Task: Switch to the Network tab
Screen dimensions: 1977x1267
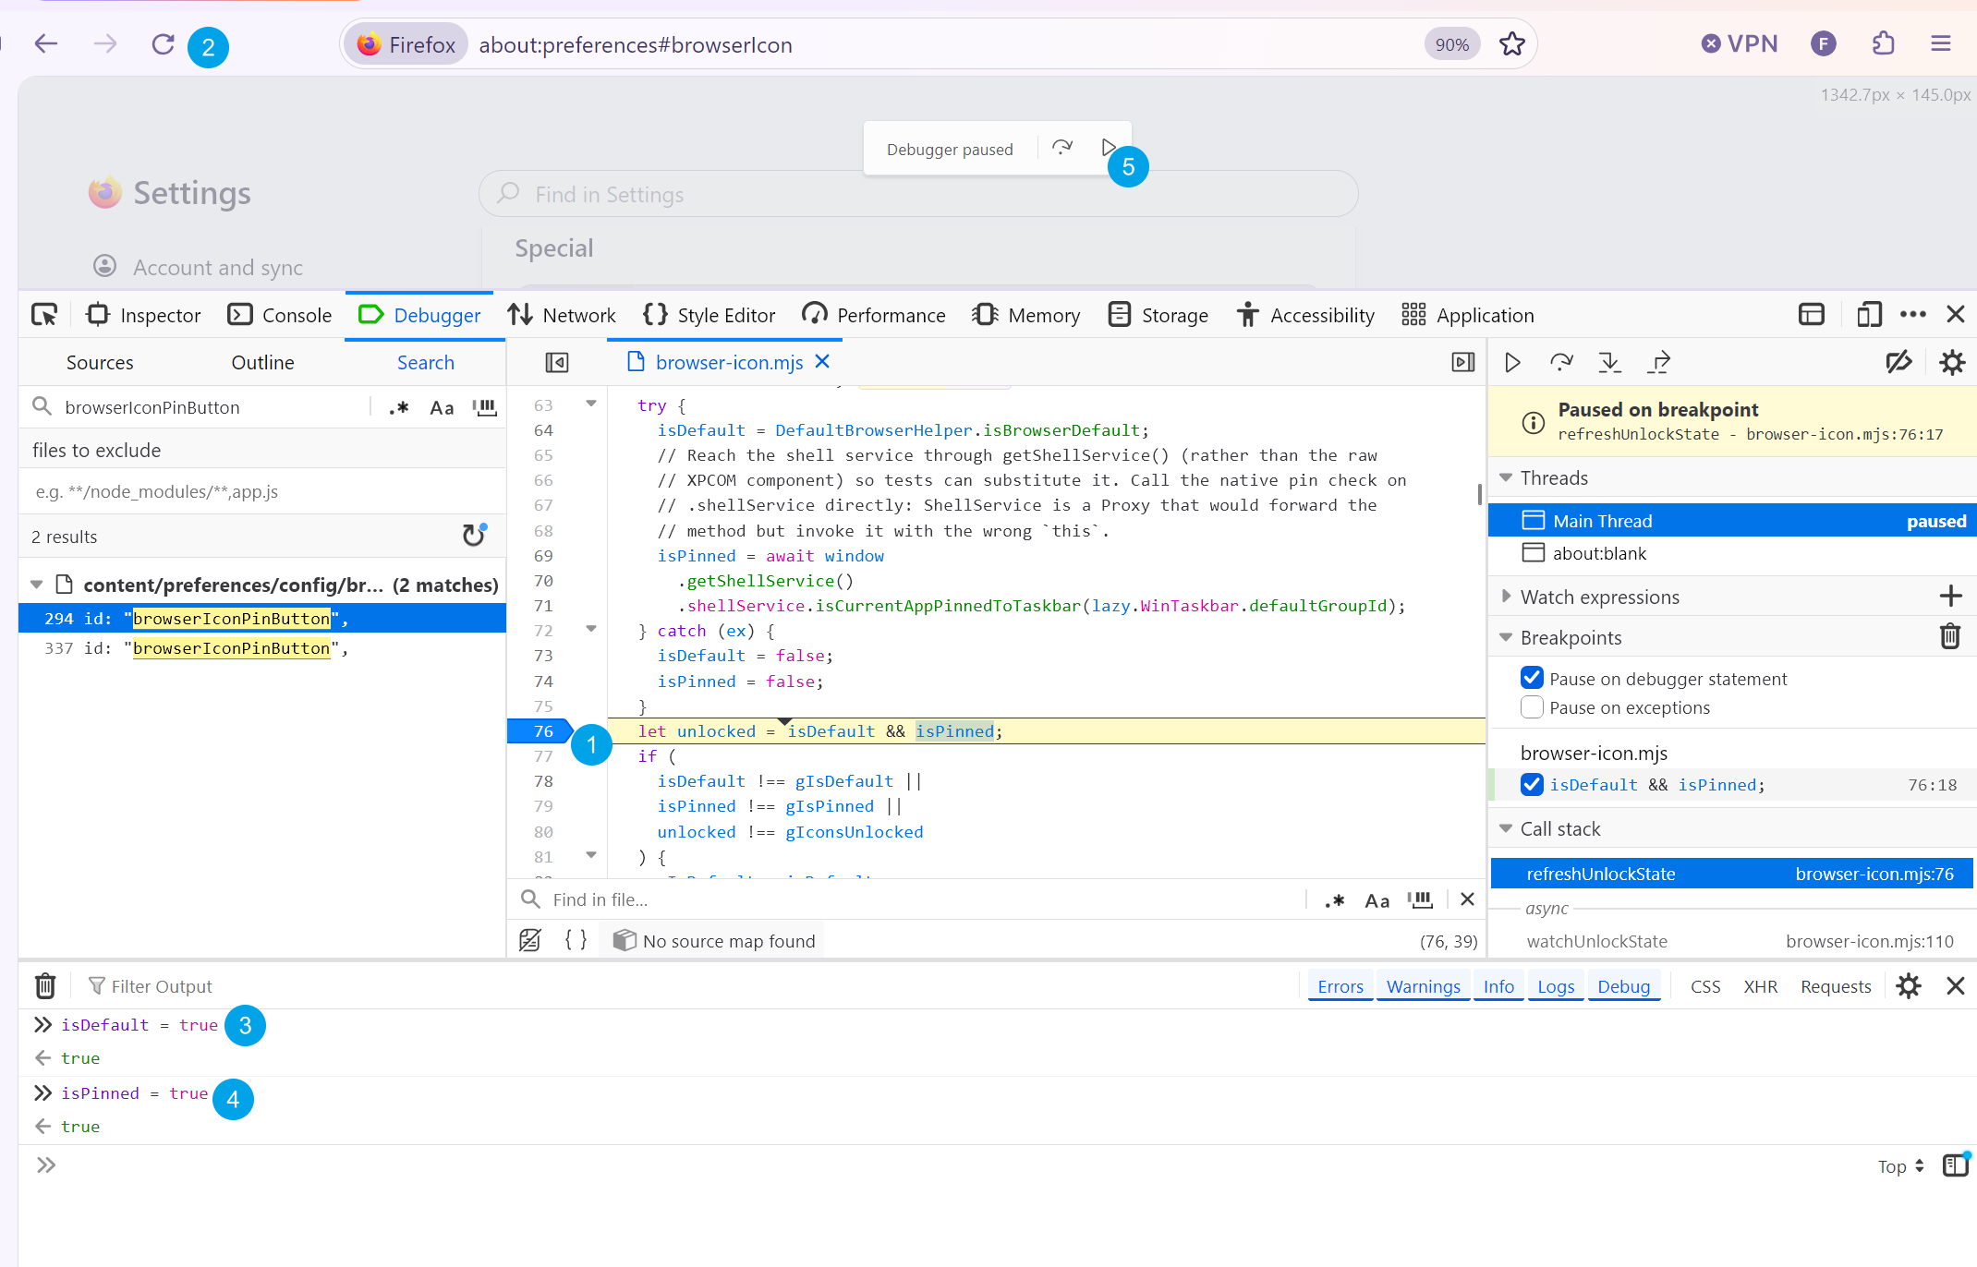Action: click(x=561, y=316)
